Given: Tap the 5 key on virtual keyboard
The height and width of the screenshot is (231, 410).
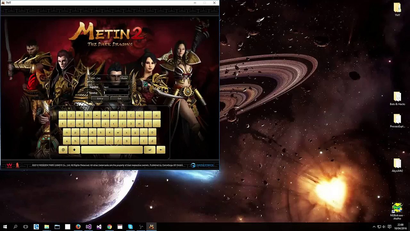Looking at the screenshot, I should tap(88, 116).
